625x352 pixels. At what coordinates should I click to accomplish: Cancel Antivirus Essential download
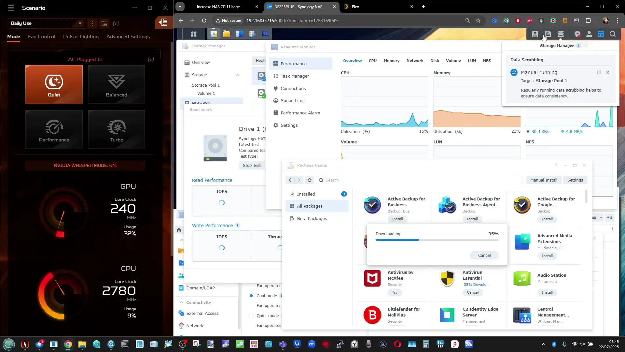(x=473, y=292)
